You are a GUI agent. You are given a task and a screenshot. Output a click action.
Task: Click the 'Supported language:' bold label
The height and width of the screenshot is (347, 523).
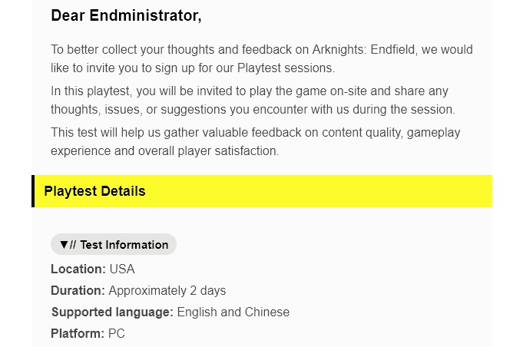(x=112, y=312)
